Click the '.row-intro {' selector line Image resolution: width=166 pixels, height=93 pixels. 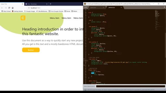click(x=93, y=59)
